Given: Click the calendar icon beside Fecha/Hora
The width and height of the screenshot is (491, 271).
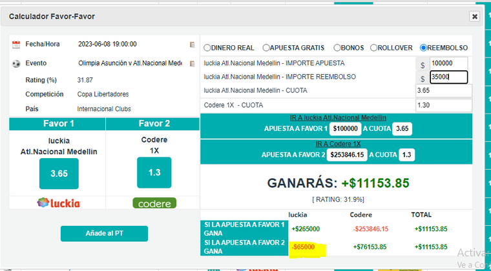Looking at the screenshot, I should 16,45.
